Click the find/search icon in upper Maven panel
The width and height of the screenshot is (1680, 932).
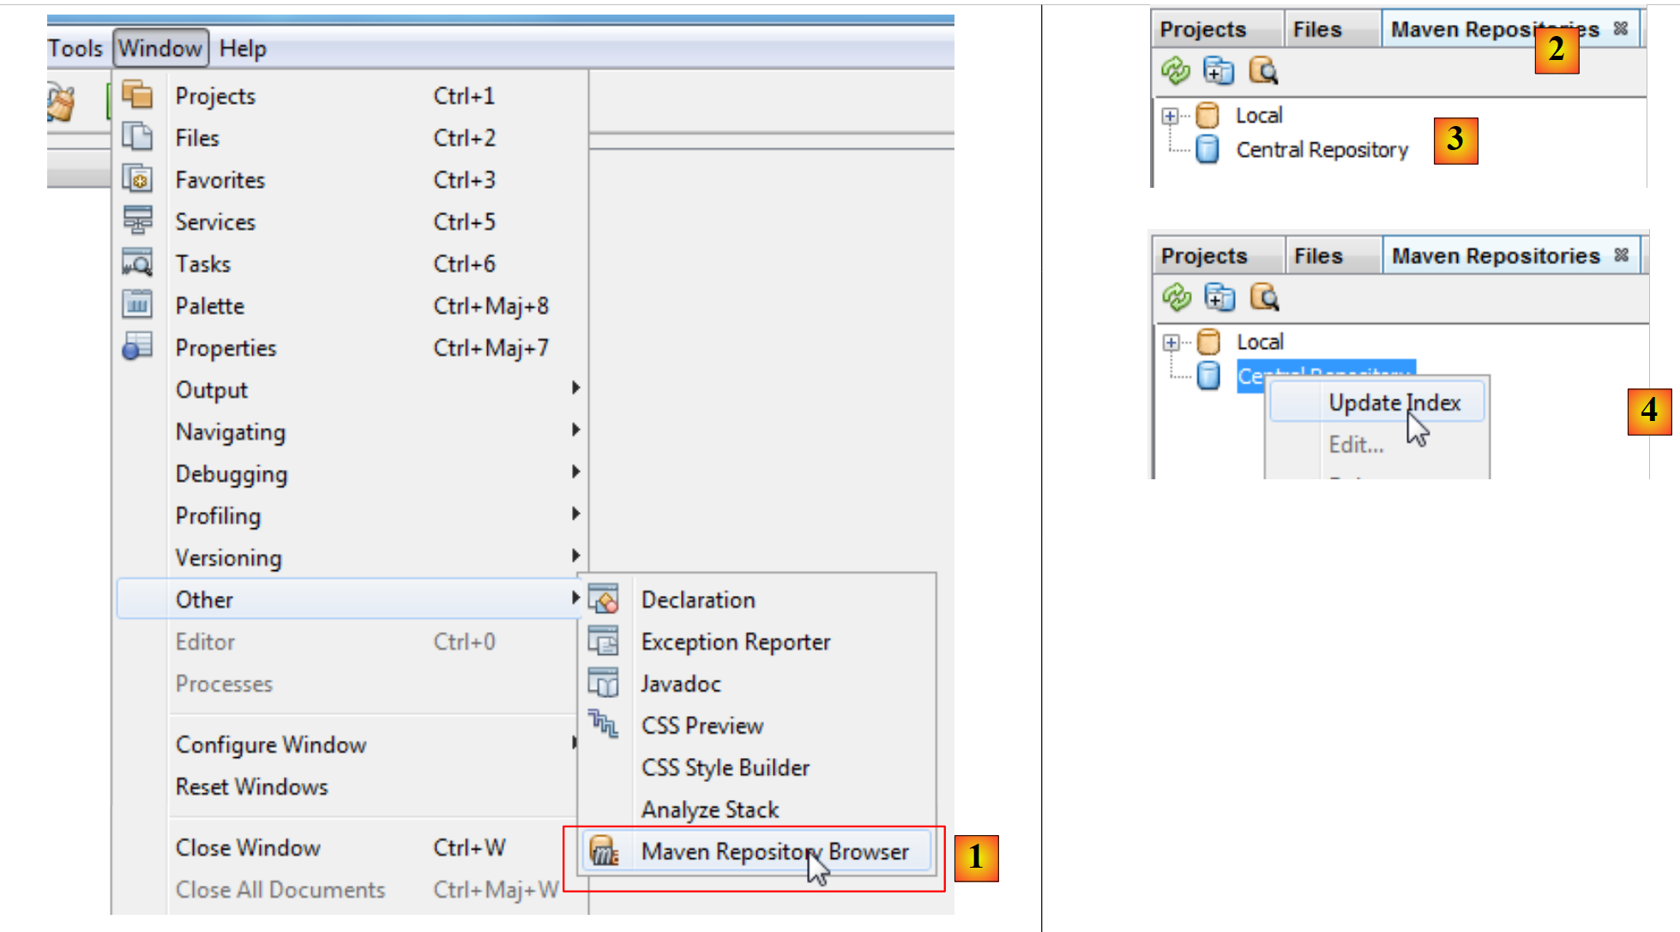pos(1263,70)
